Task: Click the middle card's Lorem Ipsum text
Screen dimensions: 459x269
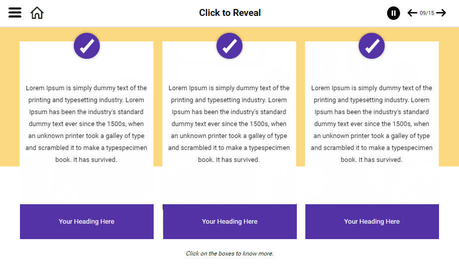Action: (x=229, y=124)
